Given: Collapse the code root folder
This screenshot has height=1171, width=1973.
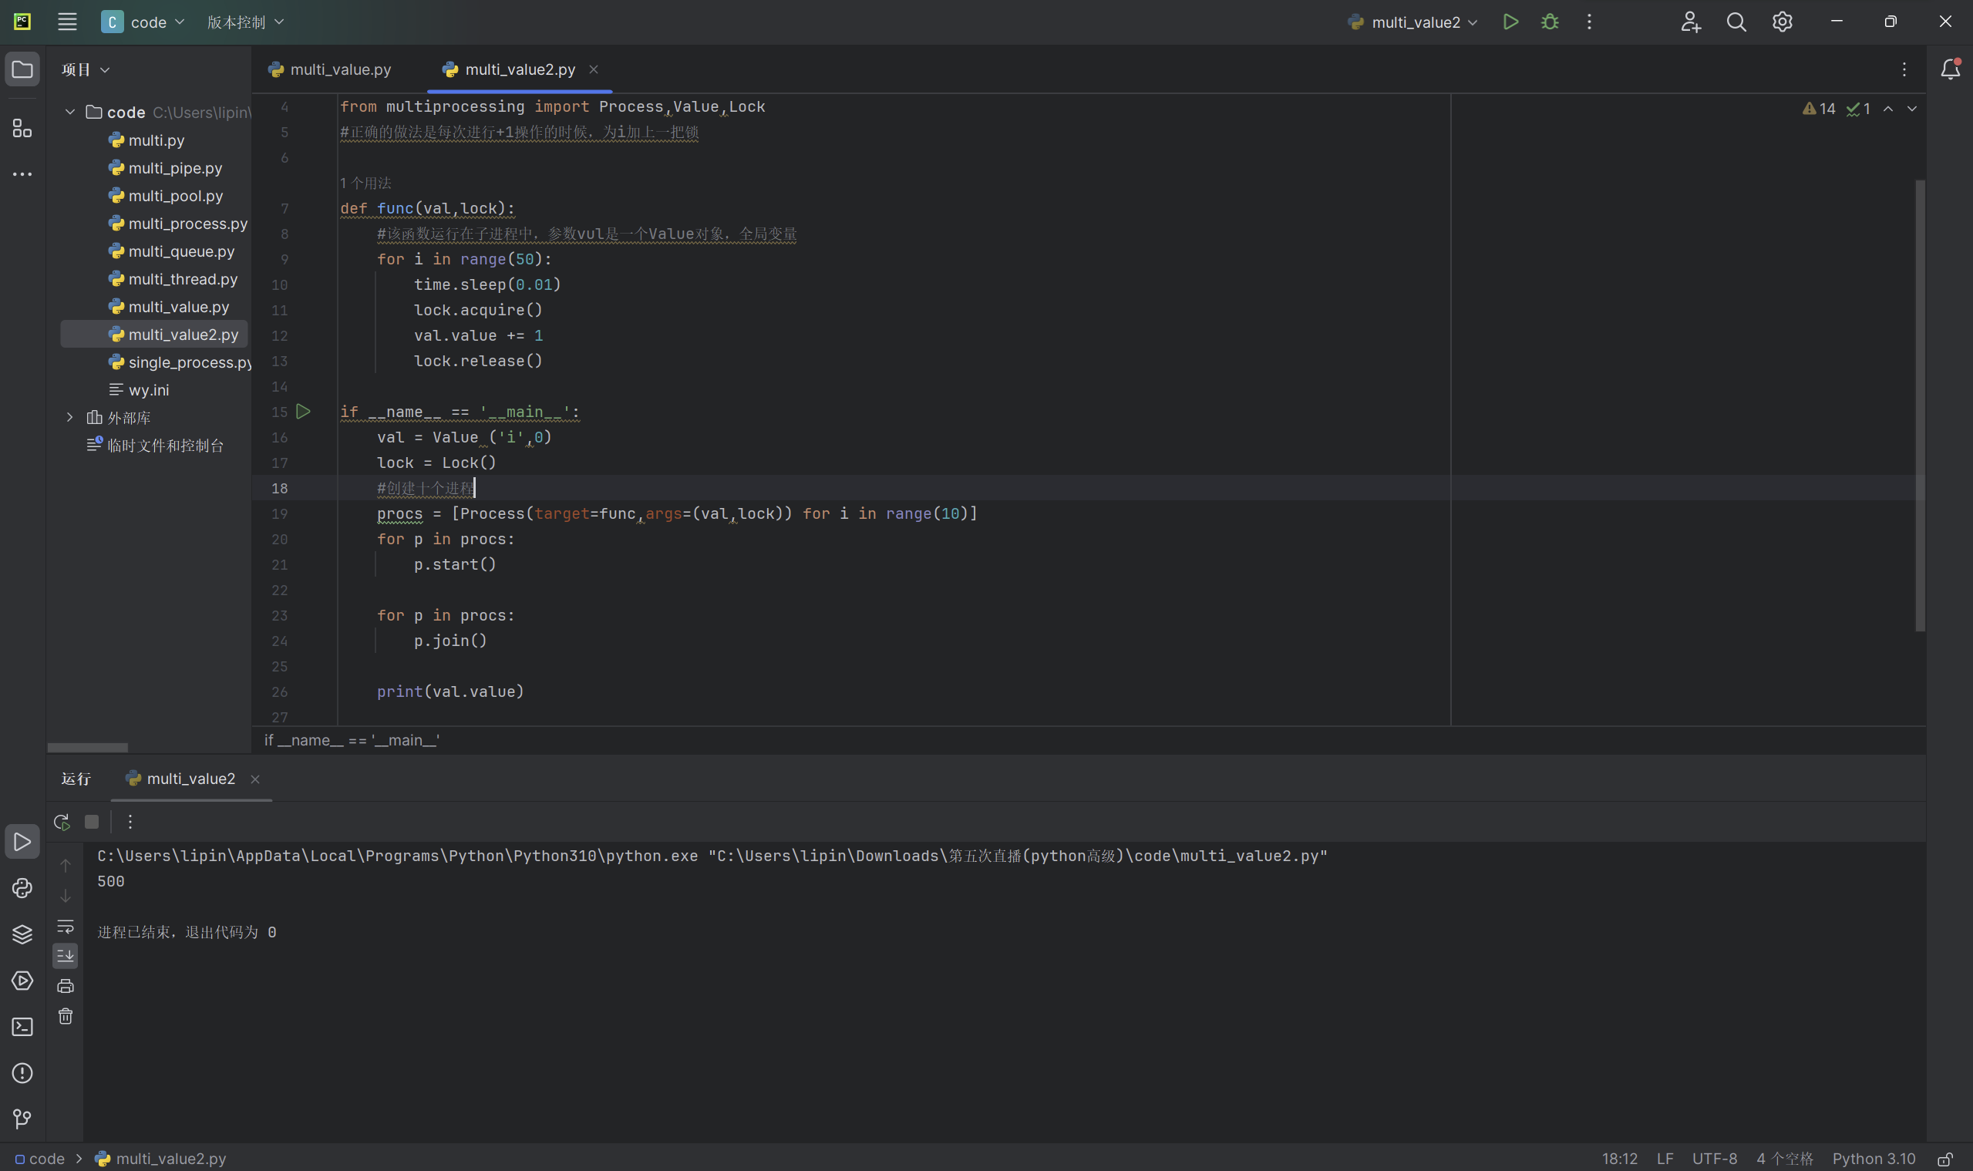Looking at the screenshot, I should pyautogui.click(x=70, y=112).
